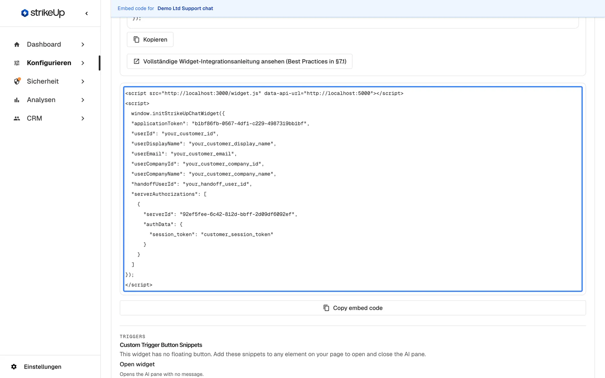Viewport: 605px width, 378px height.
Task: Expand the Sicherheit menu chevron
Action: tap(83, 81)
